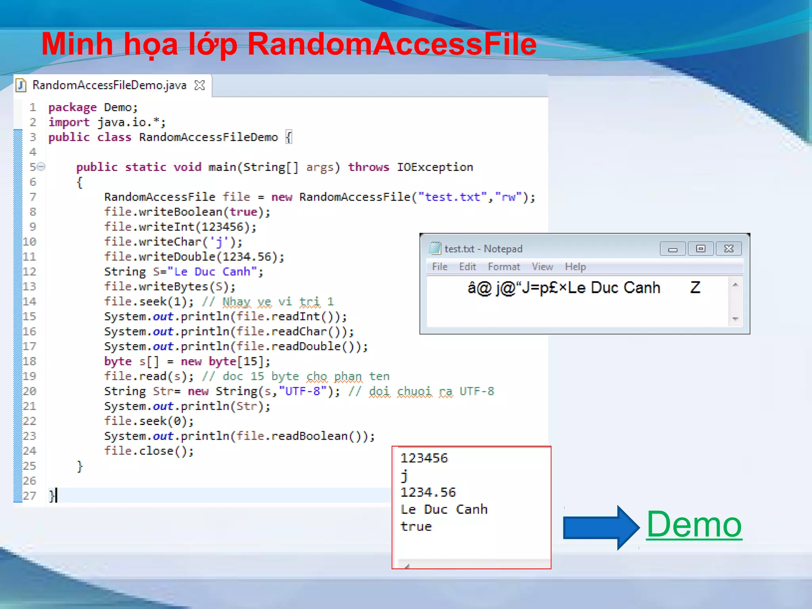The image size is (812, 609).
Task: Click Notepad scrollbar up arrow
Action: pyautogui.click(x=735, y=285)
